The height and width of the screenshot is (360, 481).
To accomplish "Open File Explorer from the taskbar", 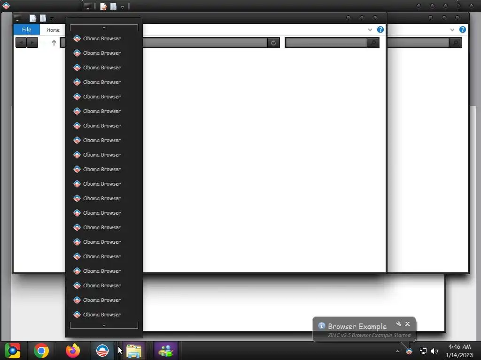I will (x=134, y=351).
